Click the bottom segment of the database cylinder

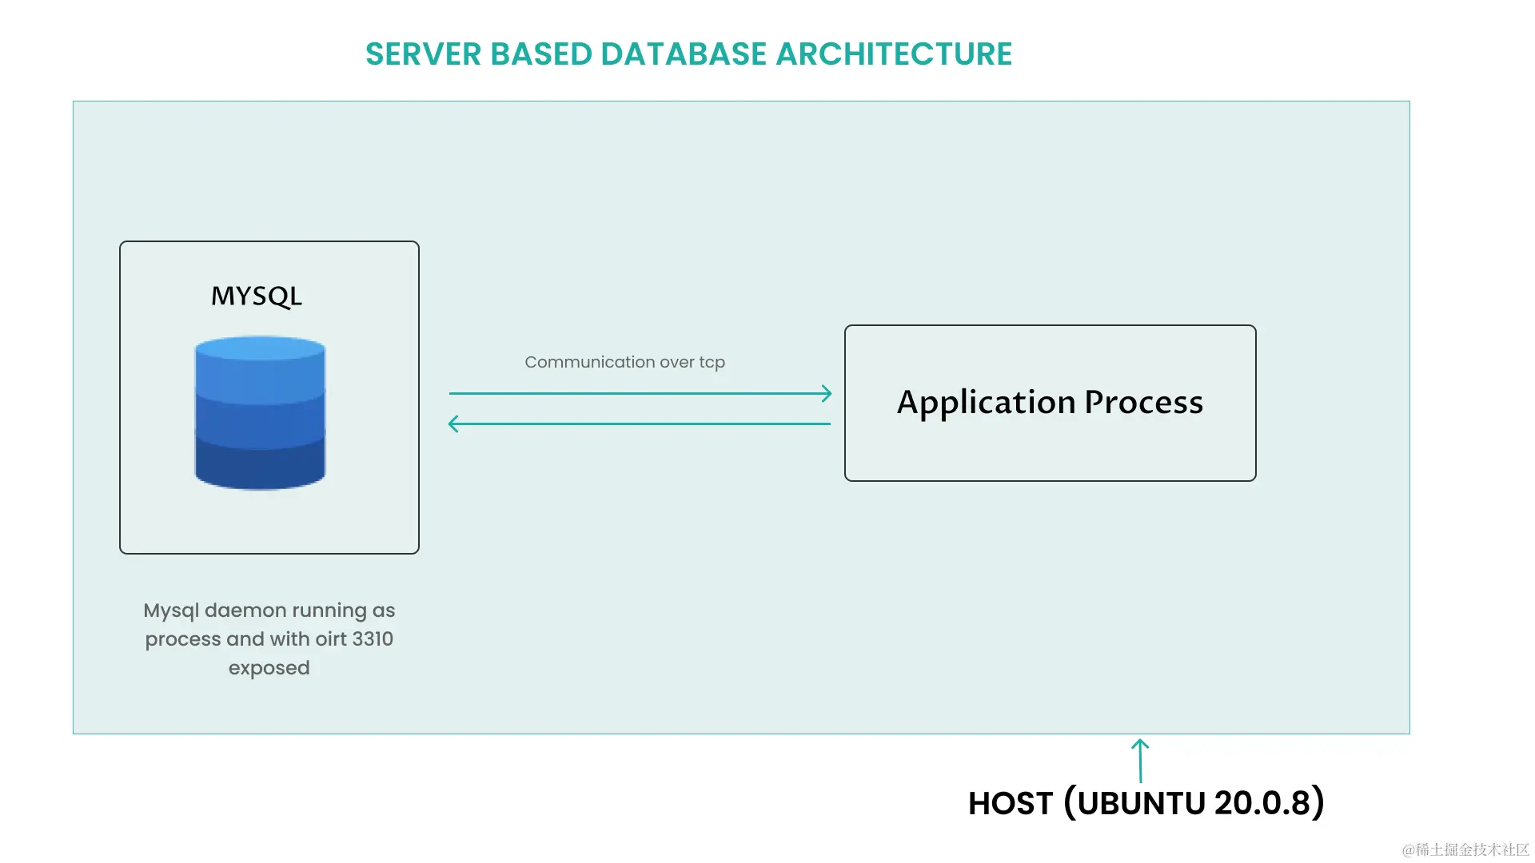[259, 463]
